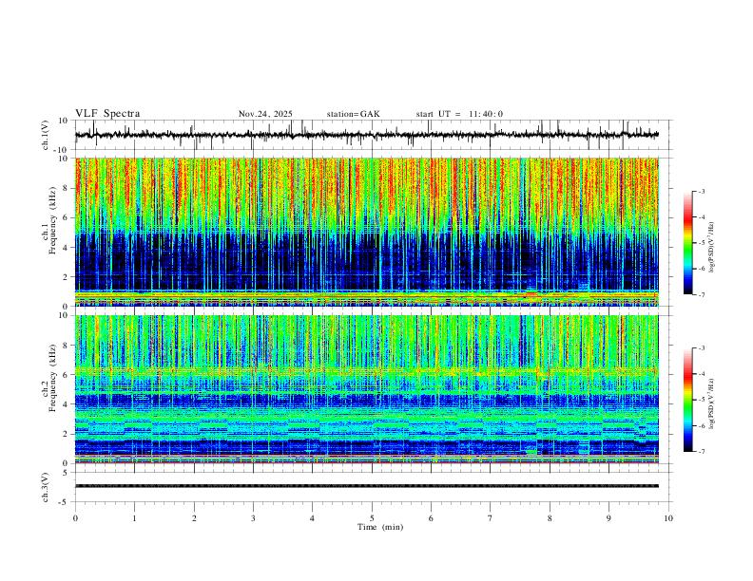The image size is (753, 581).
Task: Click the ch.1 voltage waveform trace
Action: (x=367, y=135)
